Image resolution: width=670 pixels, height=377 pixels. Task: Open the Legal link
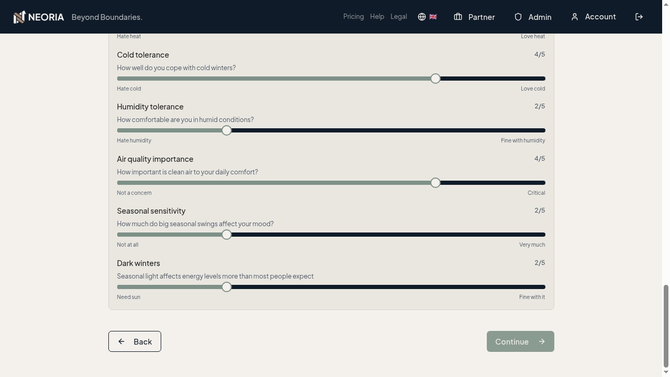click(399, 17)
